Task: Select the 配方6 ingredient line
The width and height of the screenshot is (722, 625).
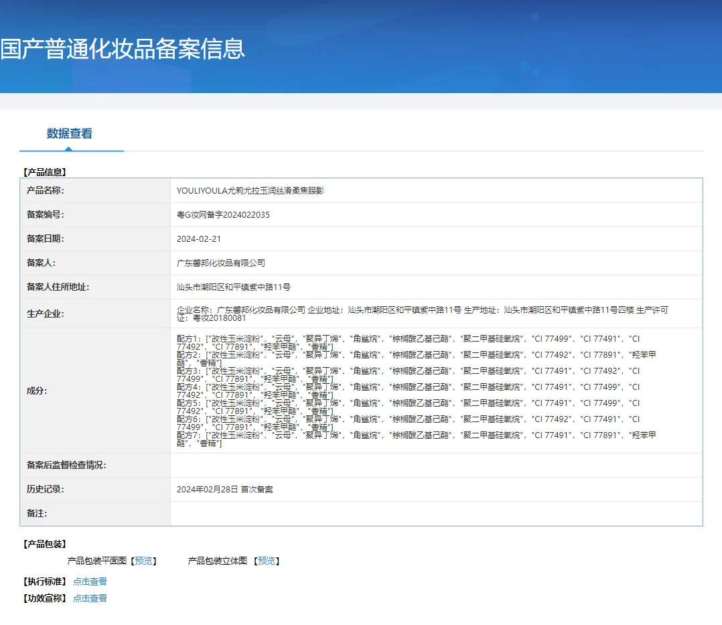Action: [x=408, y=423]
